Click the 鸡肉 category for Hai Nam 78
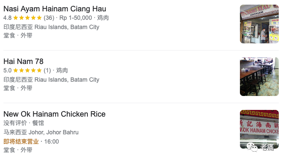The width and height of the screenshot is (283, 160). [x=62, y=70]
